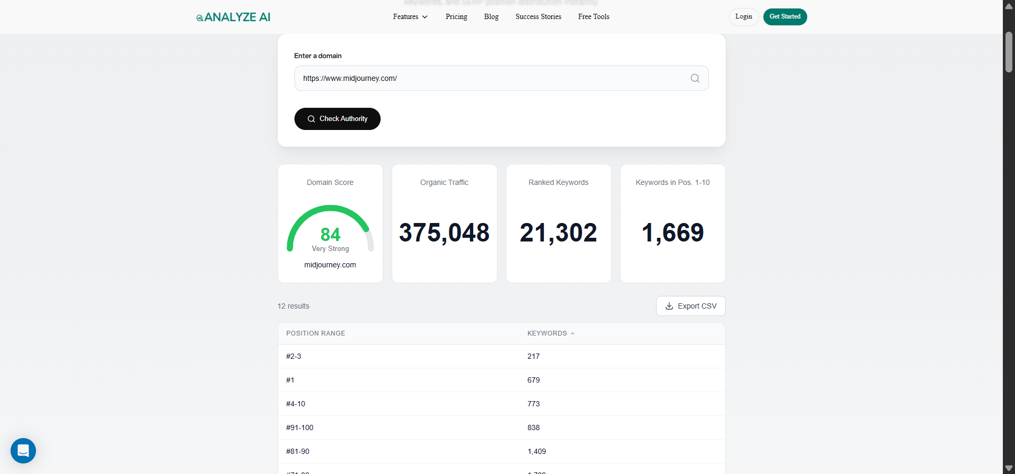Click the download icon on Export CSV
Image resolution: width=1015 pixels, height=474 pixels.
[669, 306]
